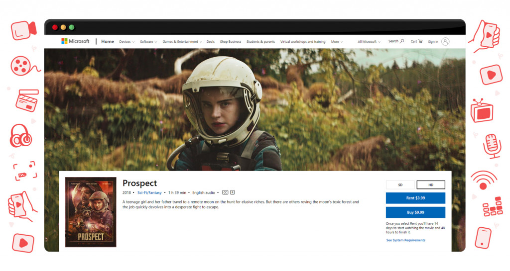Click the Microsoft logo
Viewport: 510px width, 271px height.
75,41
